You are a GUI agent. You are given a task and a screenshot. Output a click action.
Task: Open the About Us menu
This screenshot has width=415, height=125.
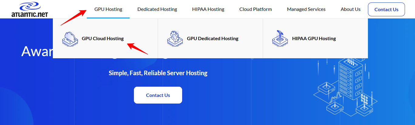coord(351,9)
